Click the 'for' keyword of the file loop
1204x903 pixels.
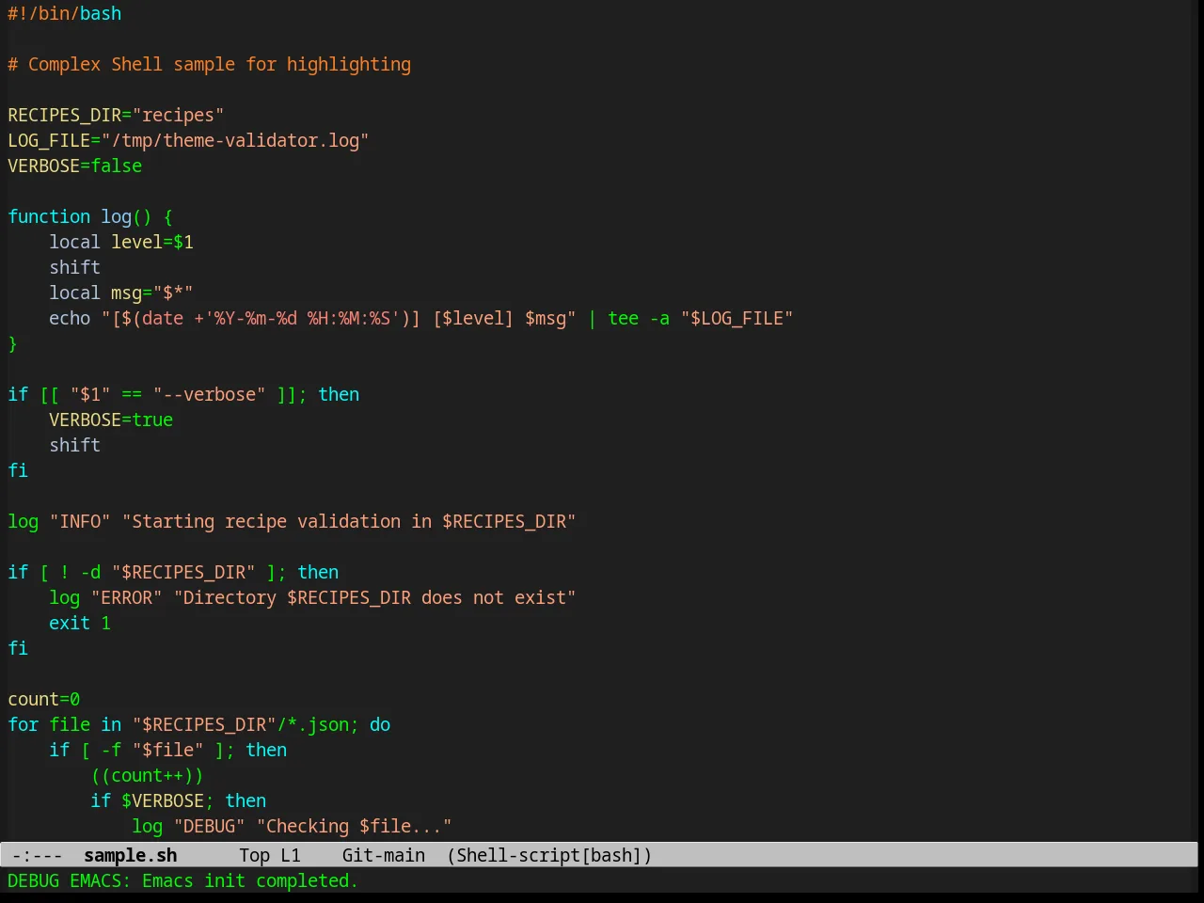(23, 724)
